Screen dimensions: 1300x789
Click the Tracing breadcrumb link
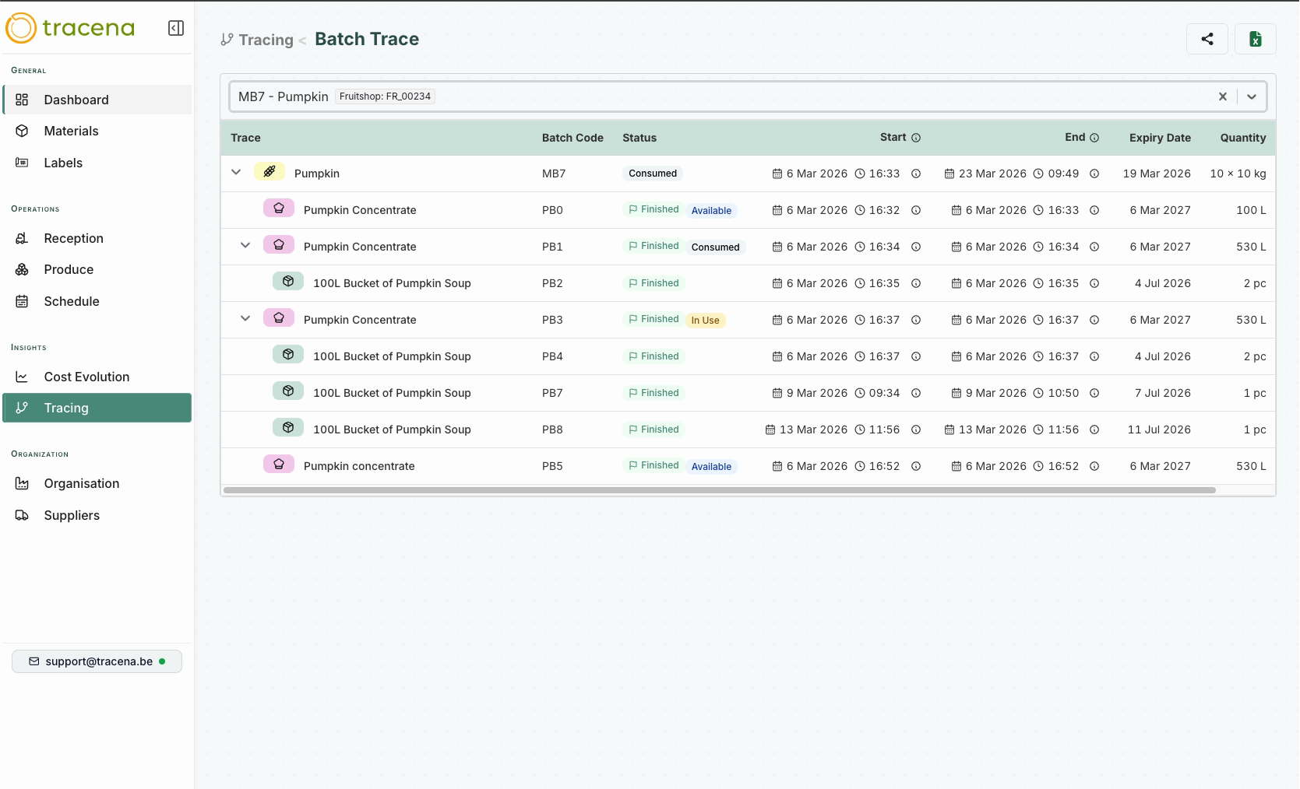pos(257,40)
